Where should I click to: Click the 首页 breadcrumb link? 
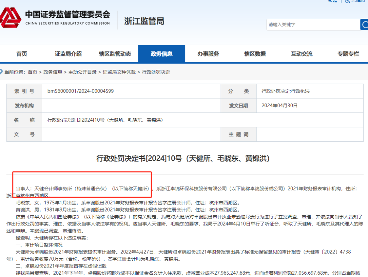coord(32,72)
